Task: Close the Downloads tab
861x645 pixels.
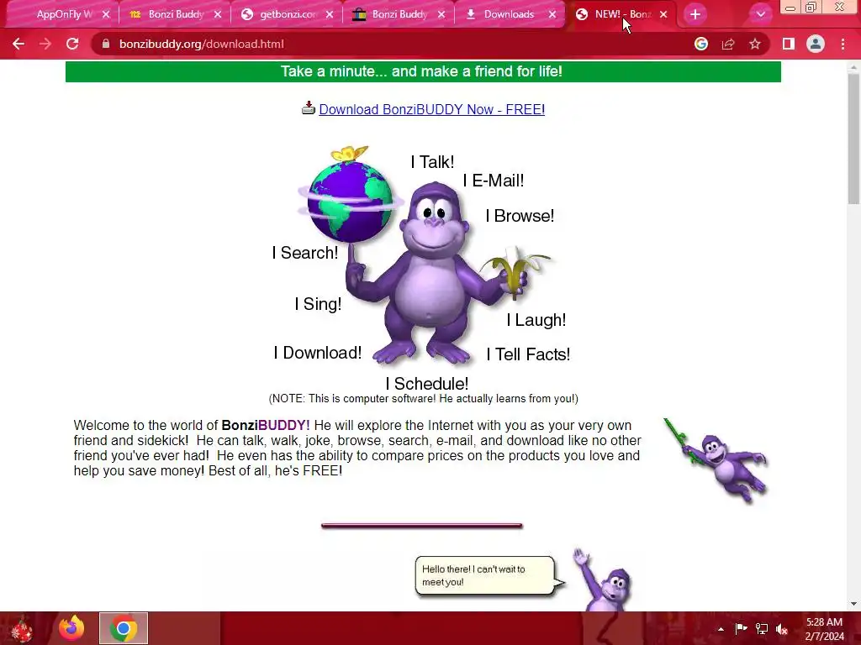Action: (x=552, y=15)
